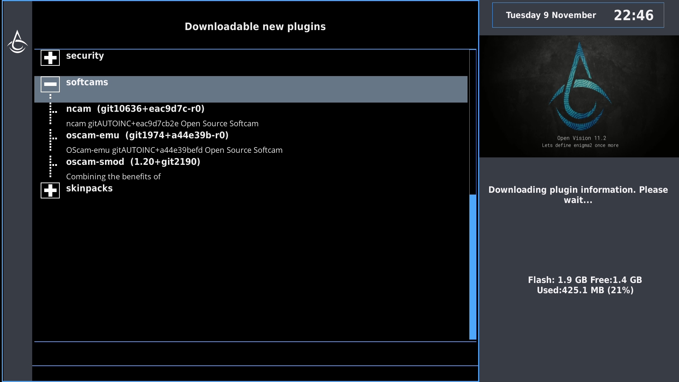Image resolution: width=679 pixels, height=382 pixels.
Task: Click the 22:46 clock display
Action: click(x=633, y=15)
